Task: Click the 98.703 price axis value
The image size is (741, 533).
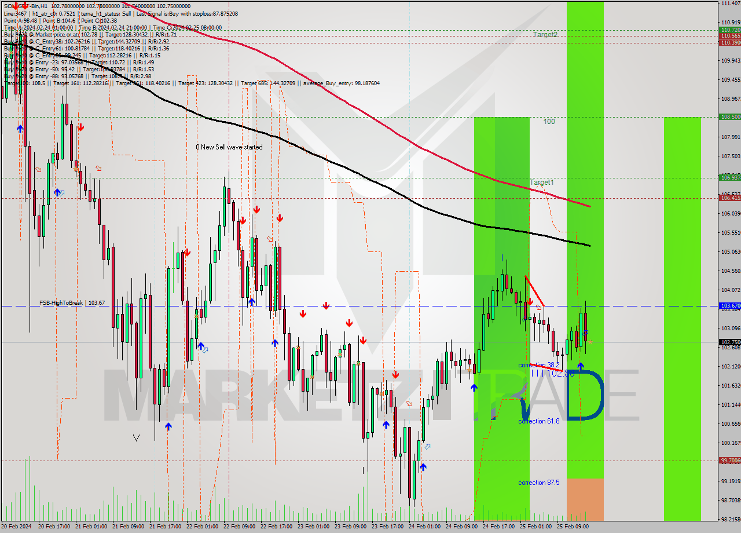Action: click(730, 500)
